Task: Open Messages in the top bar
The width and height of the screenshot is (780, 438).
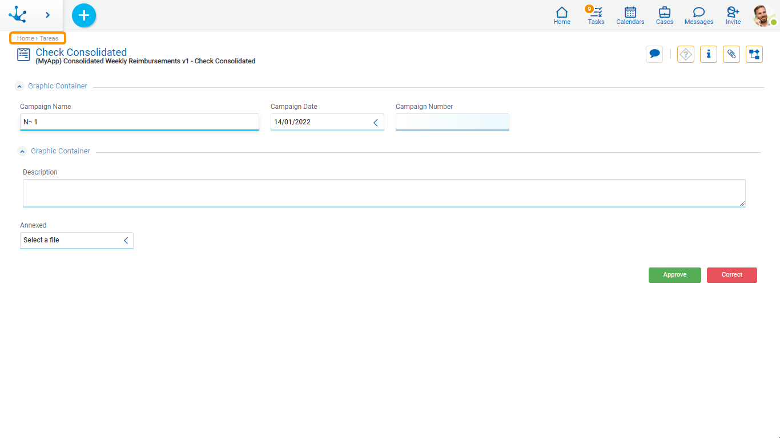Action: pos(698,15)
